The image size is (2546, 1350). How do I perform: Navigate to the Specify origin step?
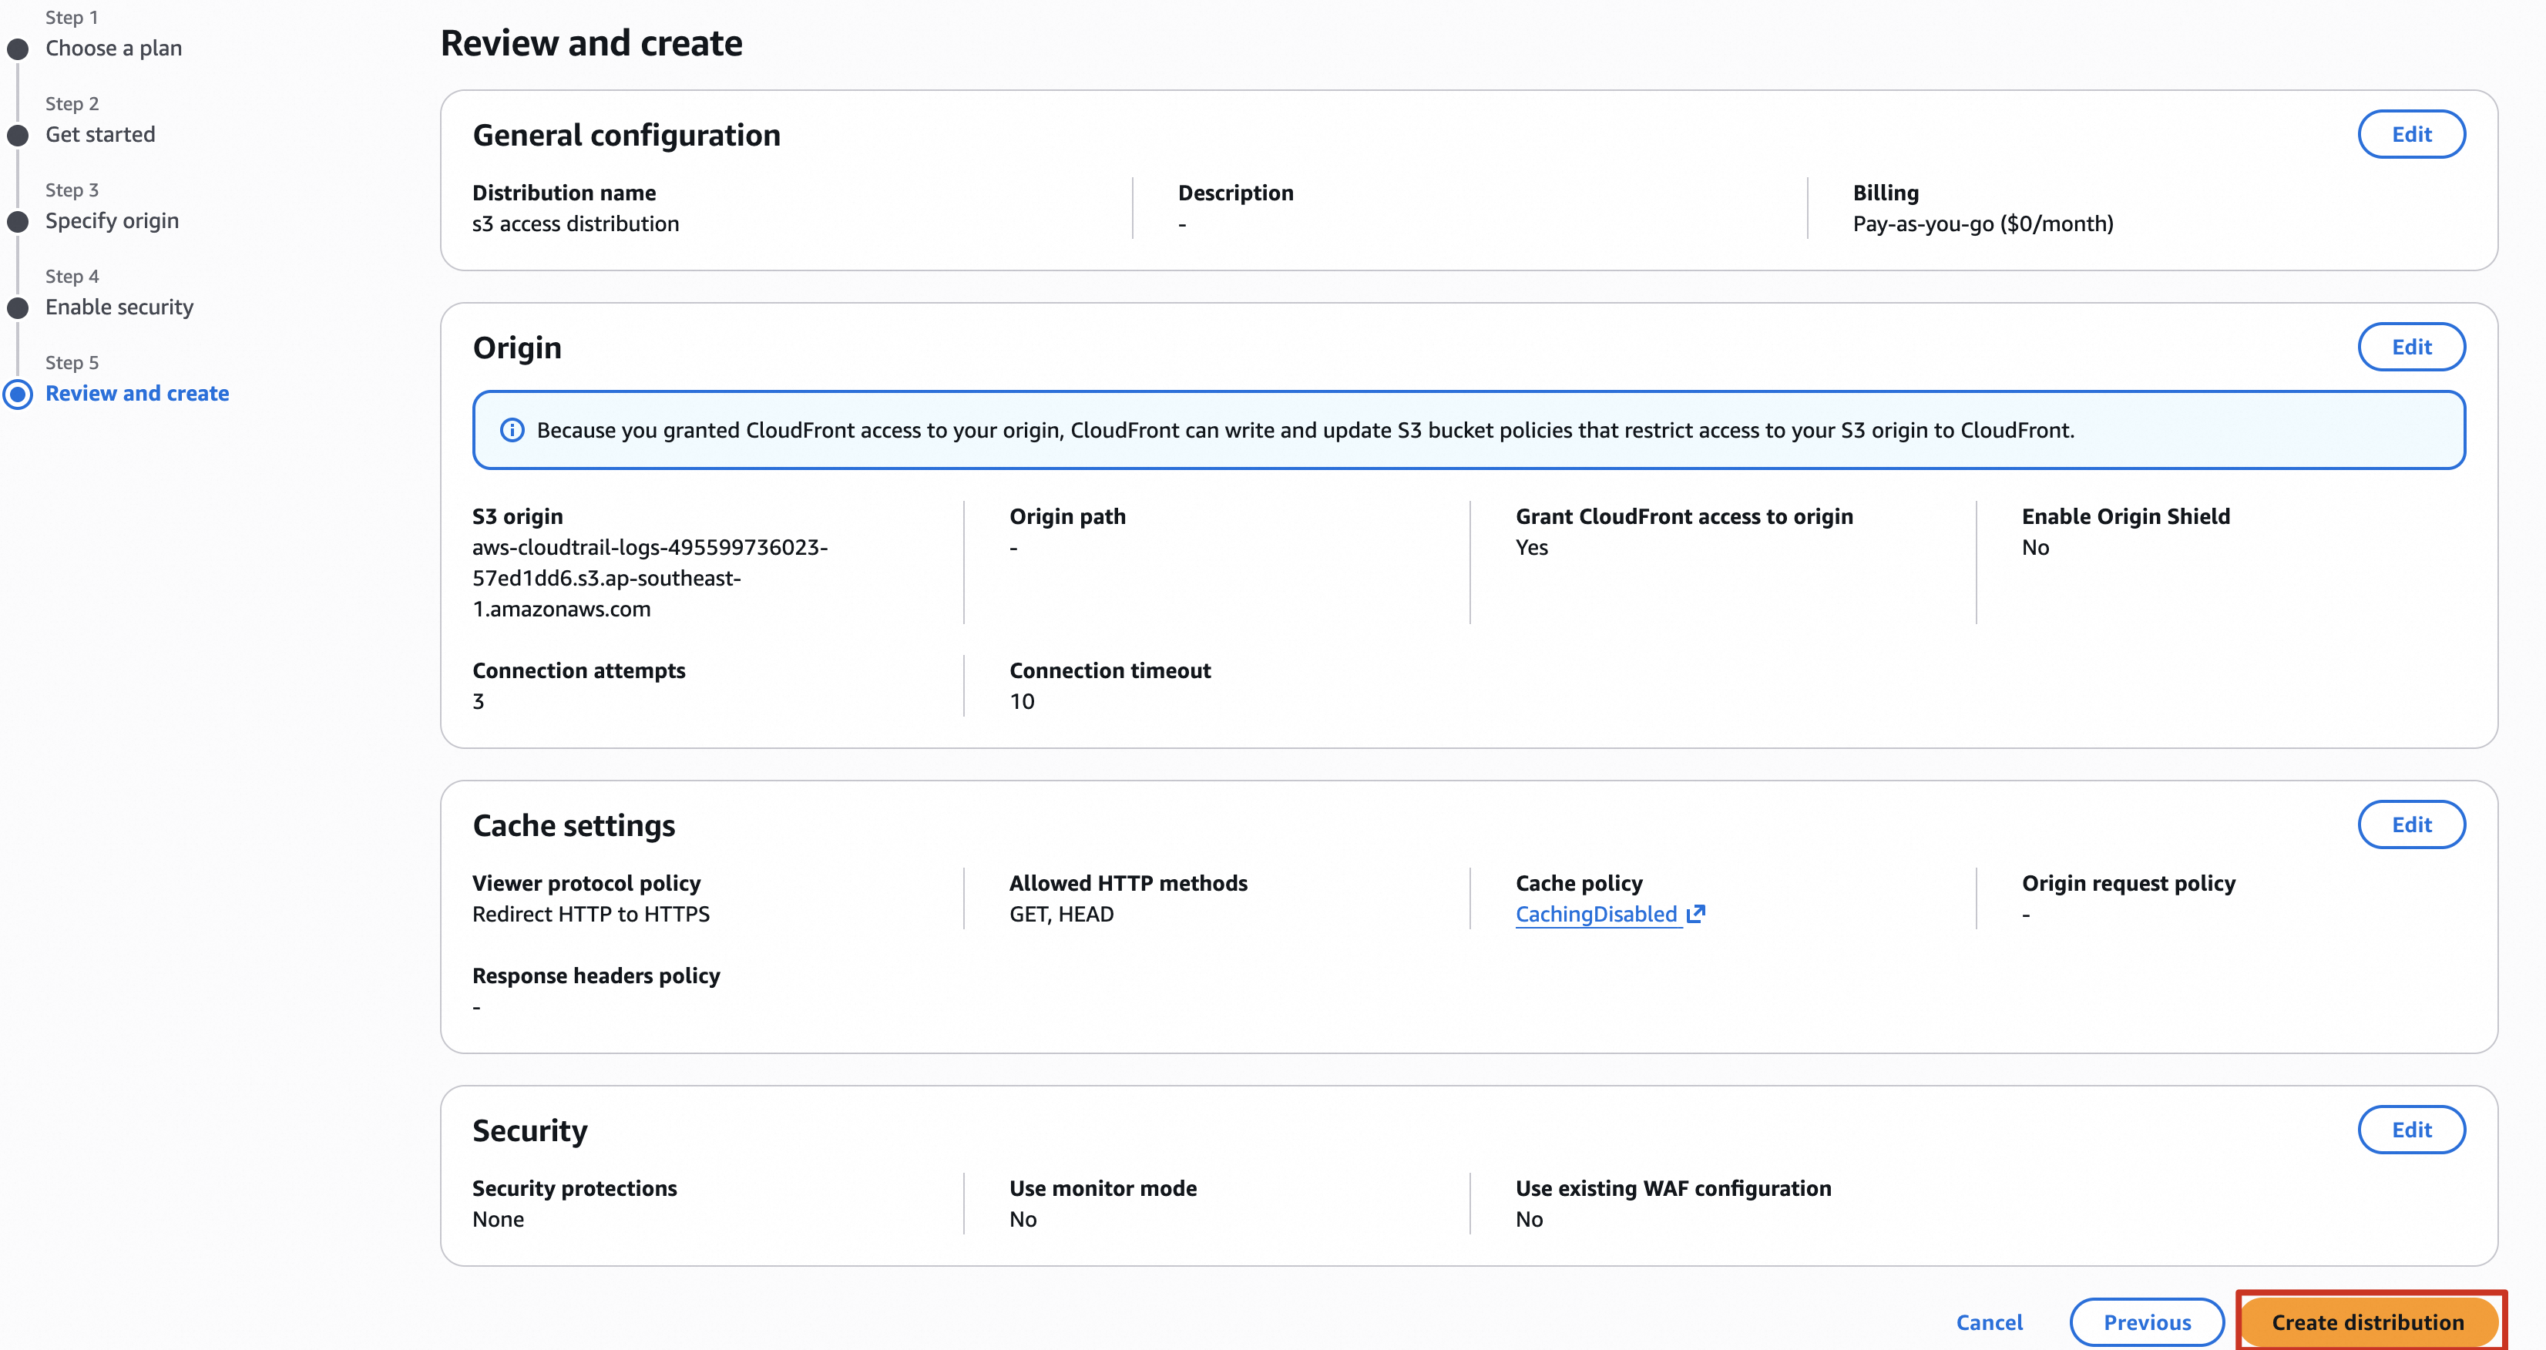click(112, 221)
